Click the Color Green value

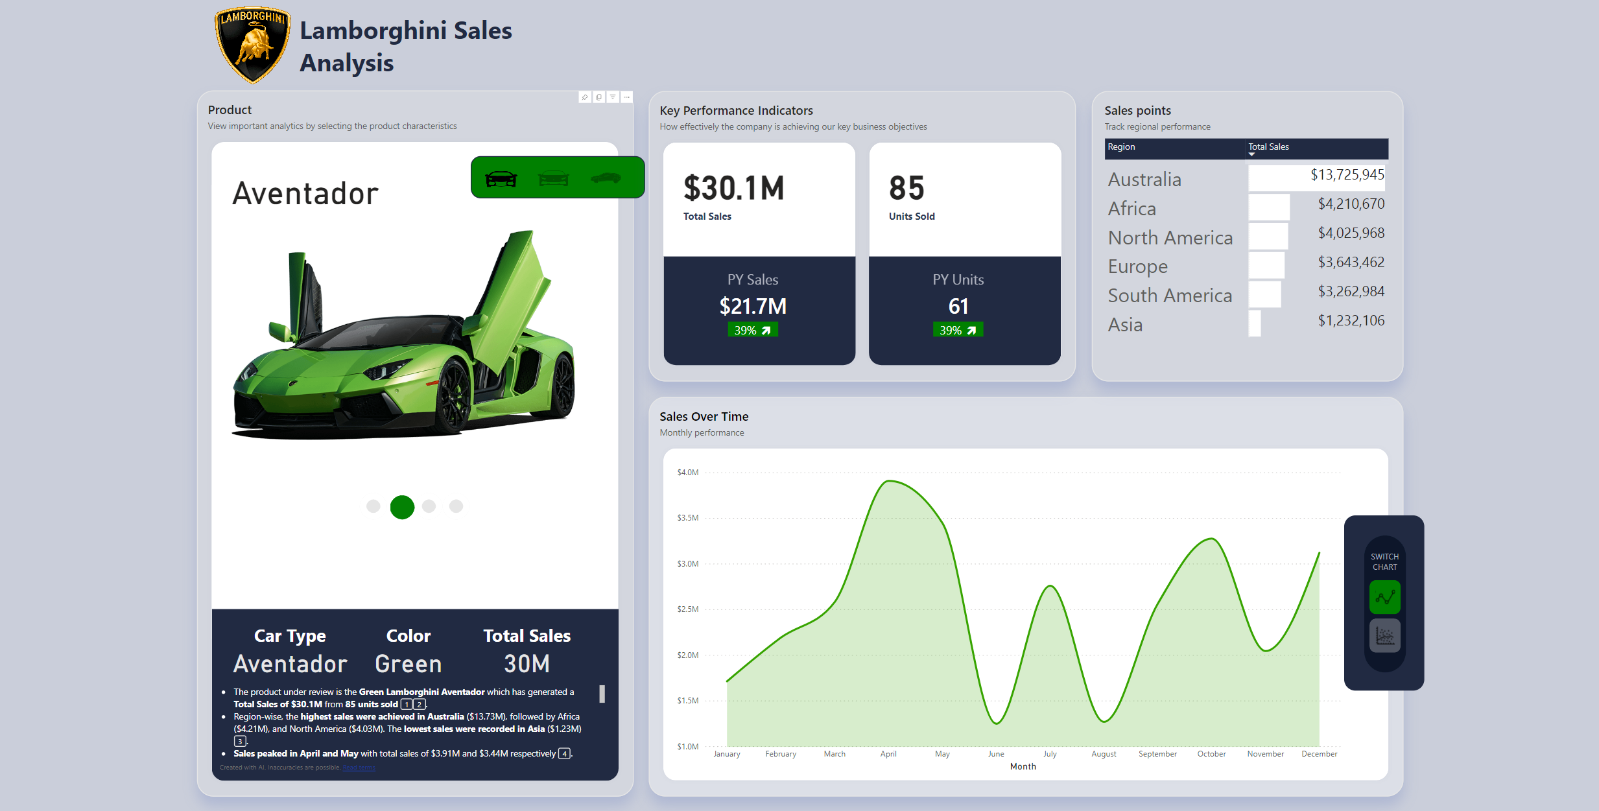click(x=409, y=664)
